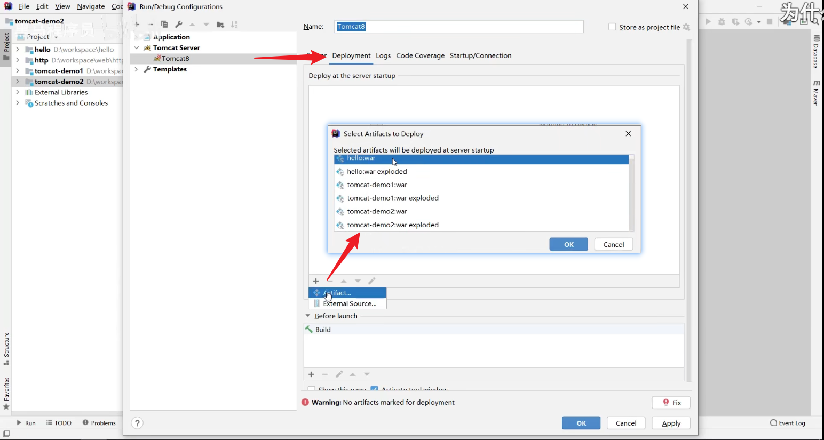Cancel the Select Artifacts to Deploy dialog
The height and width of the screenshot is (440, 824).
pyautogui.click(x=614, y=244)
